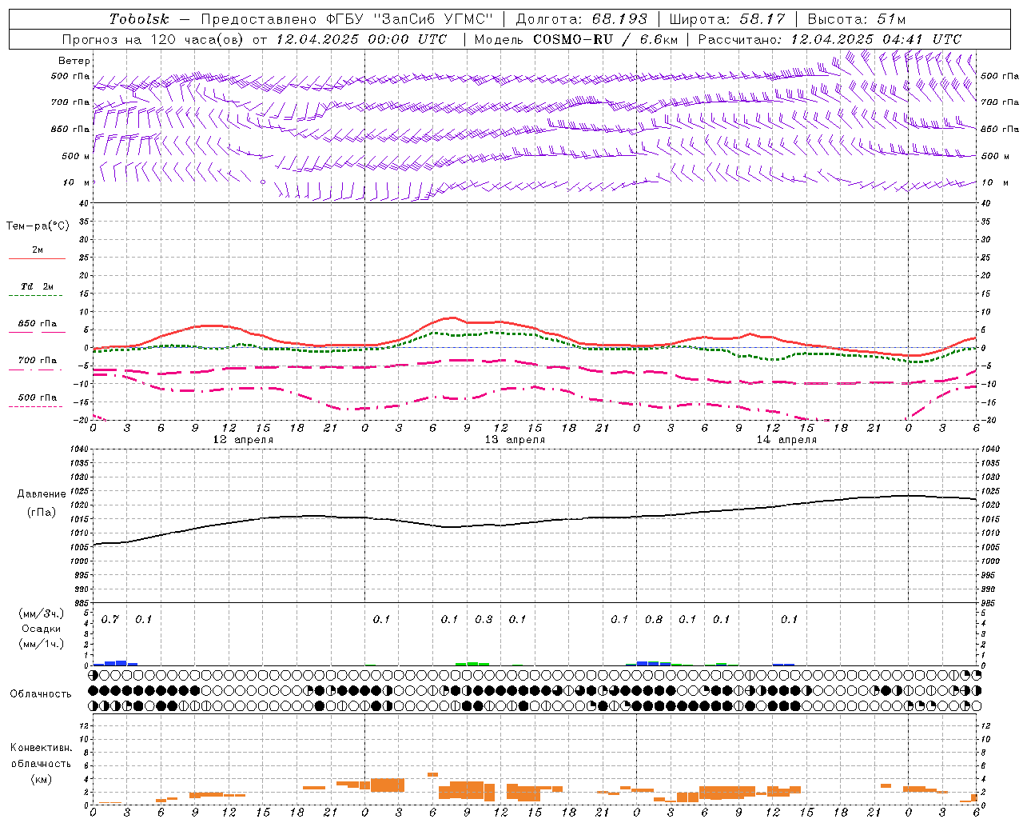
Task: Click the 0.7 precipitation amount
Action: [x=110, y=620]
